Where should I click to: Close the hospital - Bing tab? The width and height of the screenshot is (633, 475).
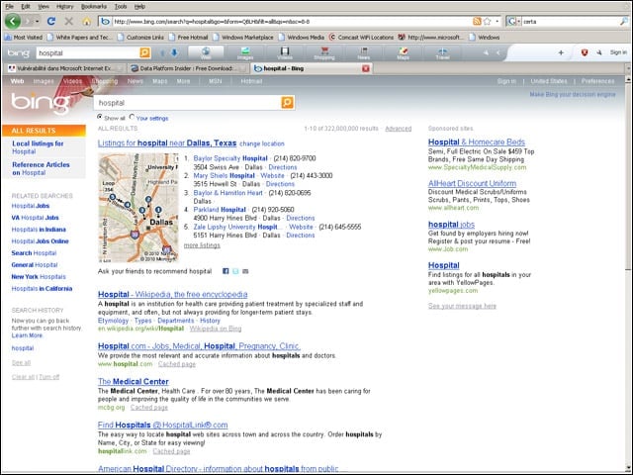point(366,68)
